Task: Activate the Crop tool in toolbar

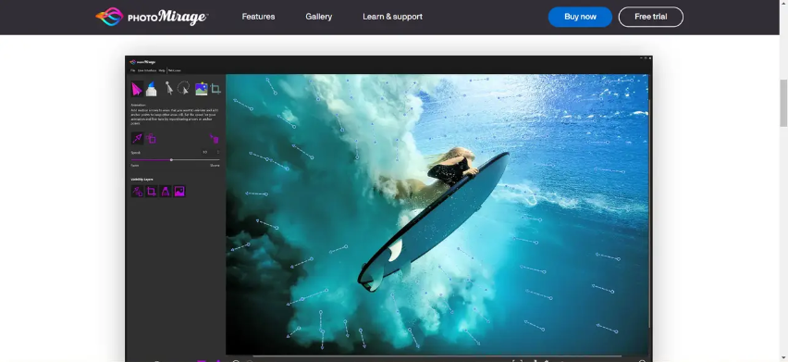Action: (x=215, y=89)
